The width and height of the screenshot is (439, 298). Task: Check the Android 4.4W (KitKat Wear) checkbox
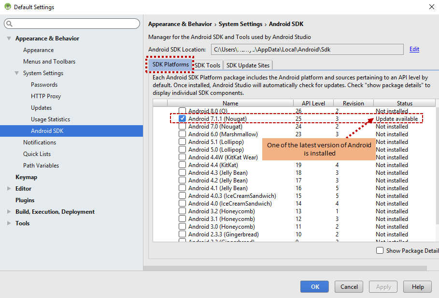[182, 157]
